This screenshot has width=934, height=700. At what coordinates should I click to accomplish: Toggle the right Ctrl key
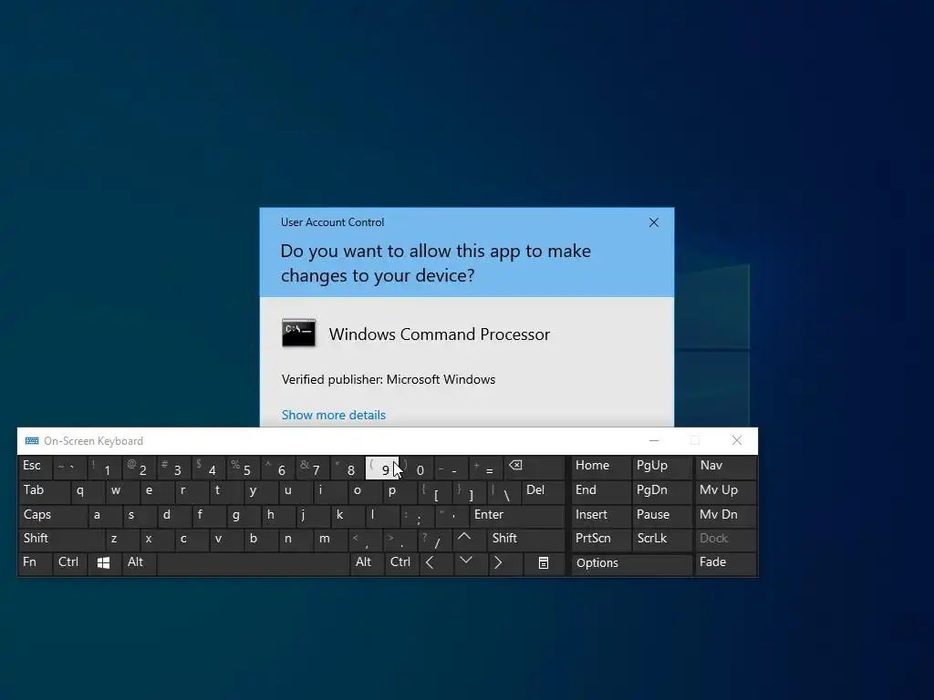[x=401, y=563]
